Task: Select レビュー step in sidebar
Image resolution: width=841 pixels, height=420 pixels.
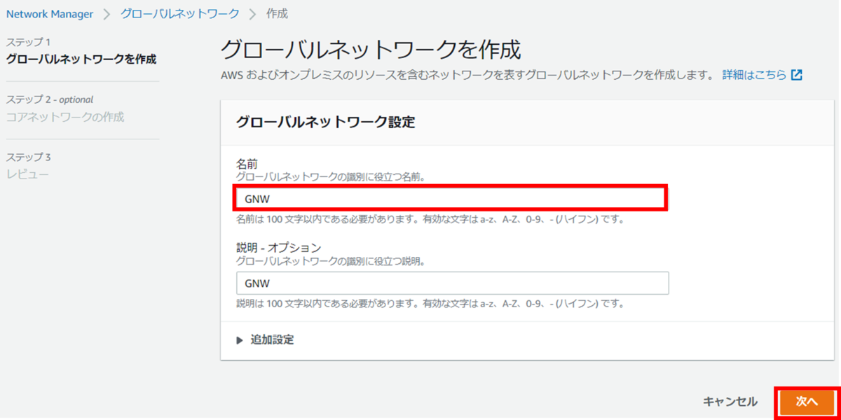Action: (x=27, y=174)
